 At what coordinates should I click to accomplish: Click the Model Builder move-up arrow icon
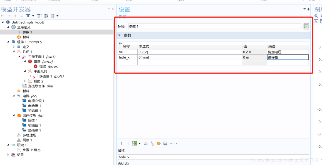click(x=15, y=16)
